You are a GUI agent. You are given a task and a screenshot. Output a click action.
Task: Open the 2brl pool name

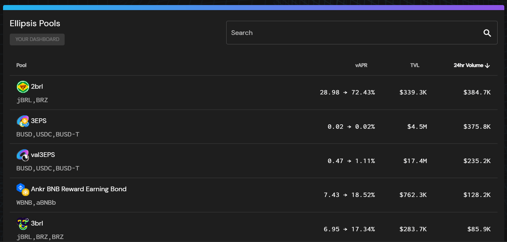37,87
